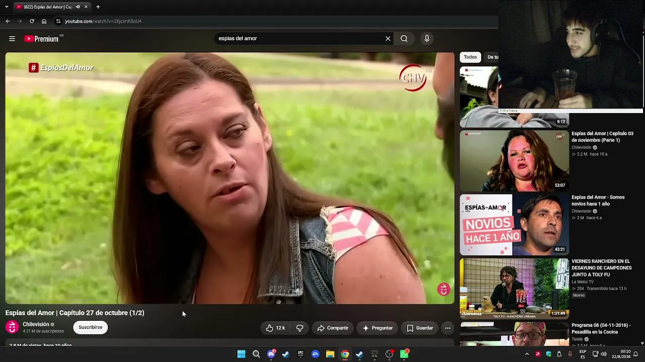Screen dimensions: 645x362
Task: Open the Chilevisión channel avatar
Action: click(12, 327)
